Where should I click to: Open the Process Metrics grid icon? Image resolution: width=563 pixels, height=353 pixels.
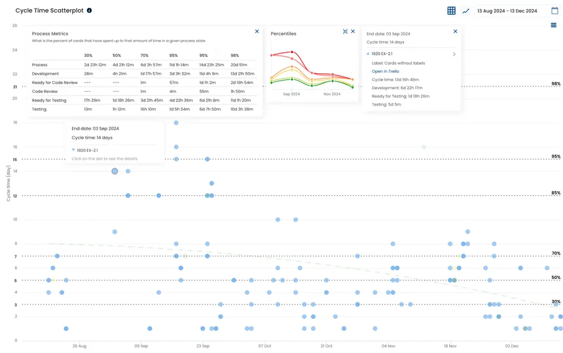point(451,10)
